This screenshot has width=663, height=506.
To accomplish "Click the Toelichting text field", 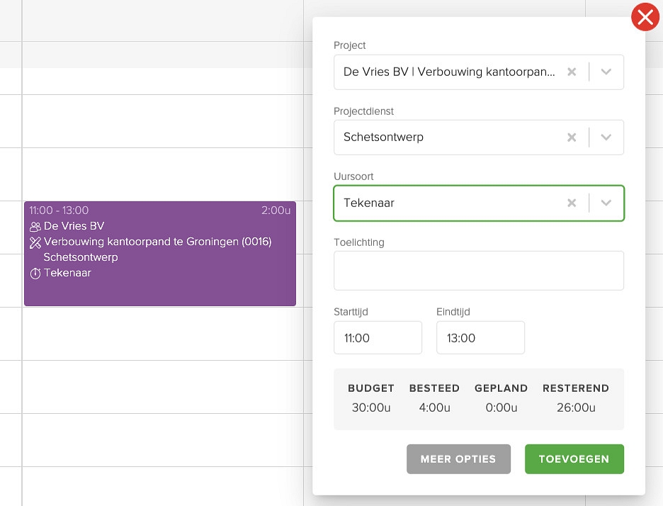I will click(478, 271).
